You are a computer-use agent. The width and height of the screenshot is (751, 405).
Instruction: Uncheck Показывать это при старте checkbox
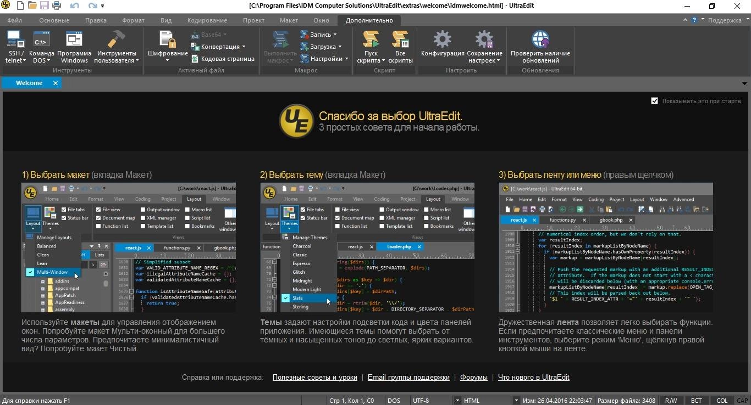pyautogui.click(x=654, y=101)
